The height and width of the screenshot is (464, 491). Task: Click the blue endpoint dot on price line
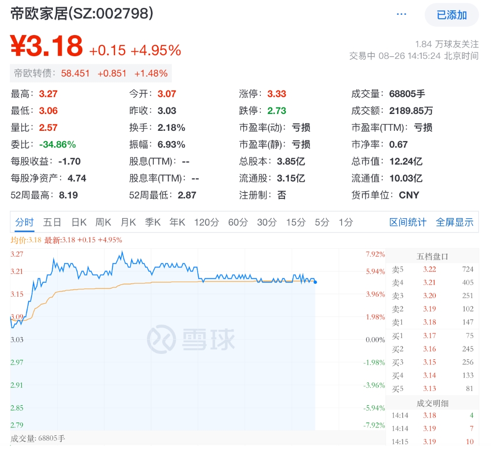[x=316, y=282]
